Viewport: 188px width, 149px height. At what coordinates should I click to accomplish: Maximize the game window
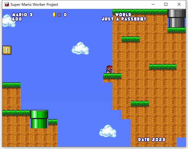point(166,4)
